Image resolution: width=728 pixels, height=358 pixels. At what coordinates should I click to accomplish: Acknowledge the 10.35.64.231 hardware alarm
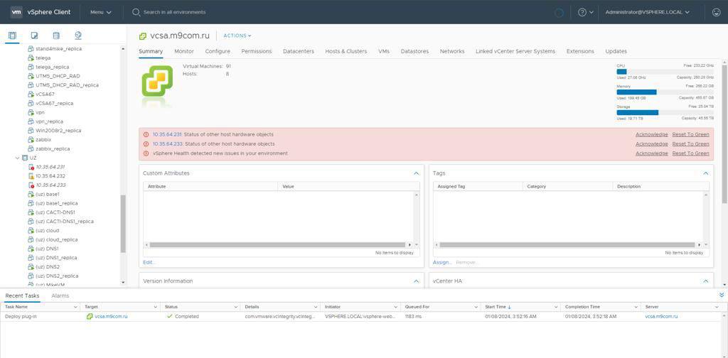pyautogui.click(x=651, y=134)
